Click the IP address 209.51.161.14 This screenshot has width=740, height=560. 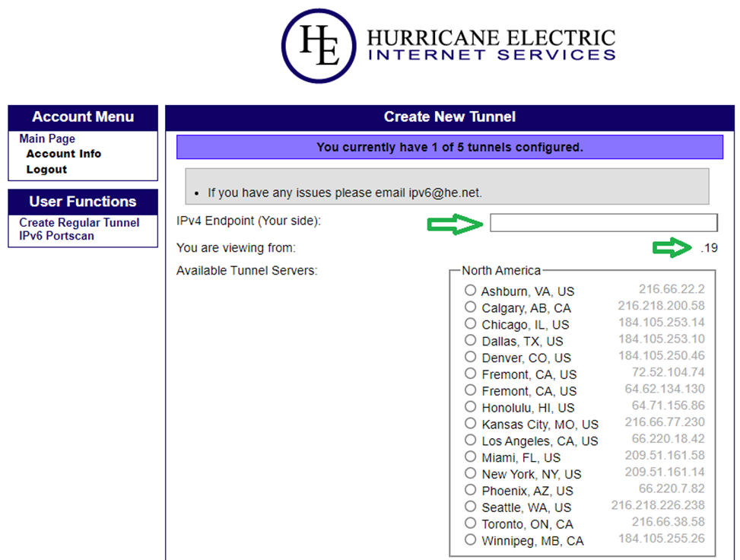665,472
